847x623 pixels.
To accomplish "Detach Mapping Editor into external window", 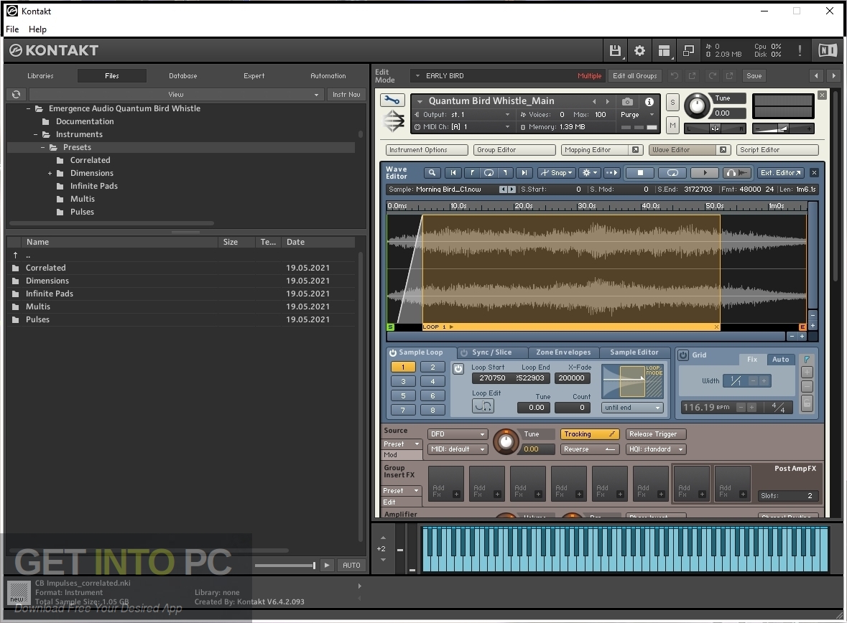I will [x=635, y=150].
